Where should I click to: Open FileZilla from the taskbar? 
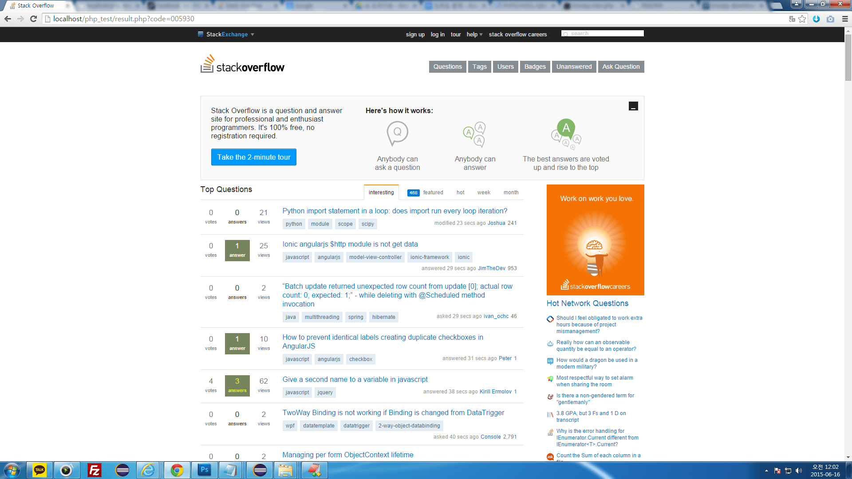click(x=95, y=470)
